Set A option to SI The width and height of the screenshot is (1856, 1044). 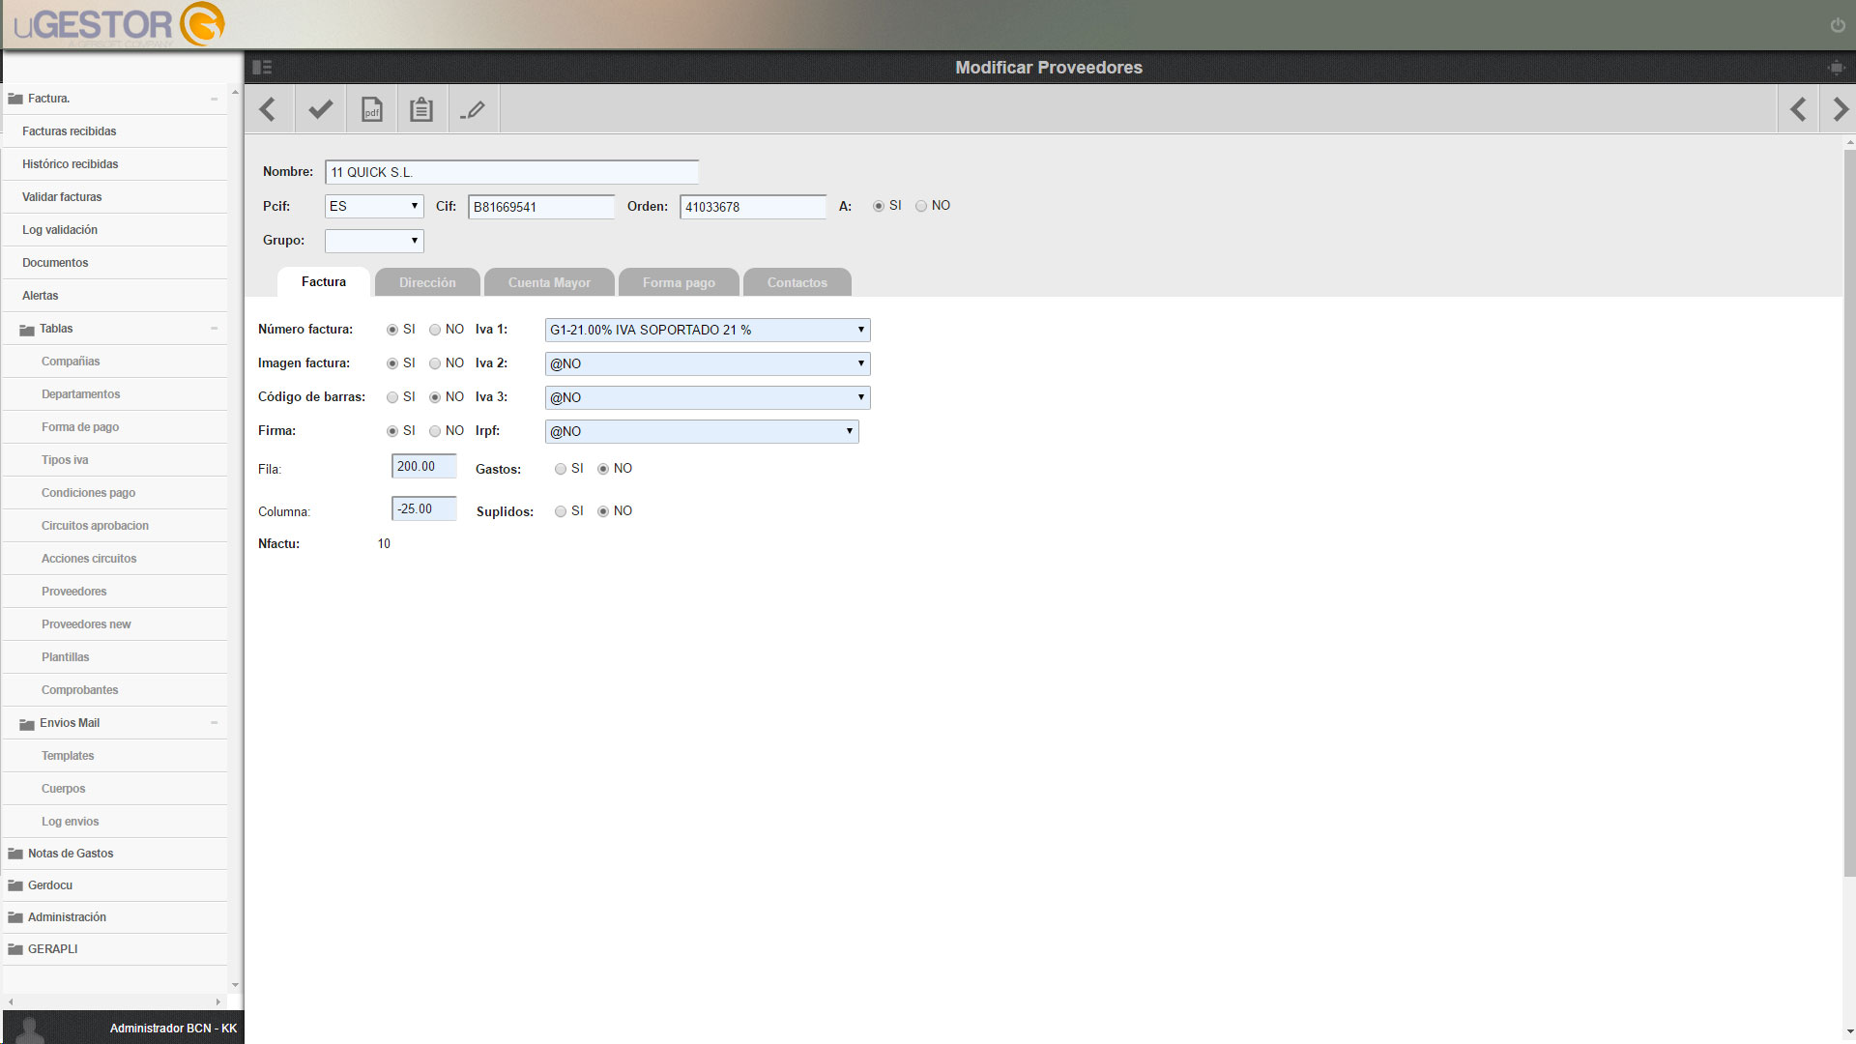pyautogui.click(x=879, y=206)
